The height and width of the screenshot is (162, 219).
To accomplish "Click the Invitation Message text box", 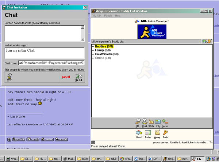I will pos(45,53).
